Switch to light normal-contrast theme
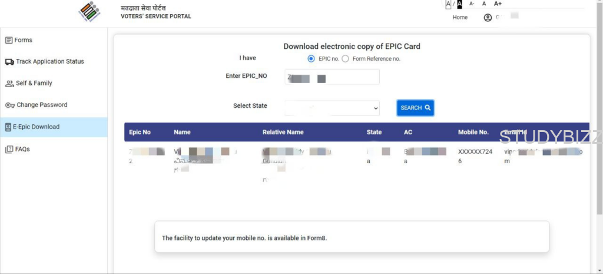 pyautogui.click(x=448, y=4)
